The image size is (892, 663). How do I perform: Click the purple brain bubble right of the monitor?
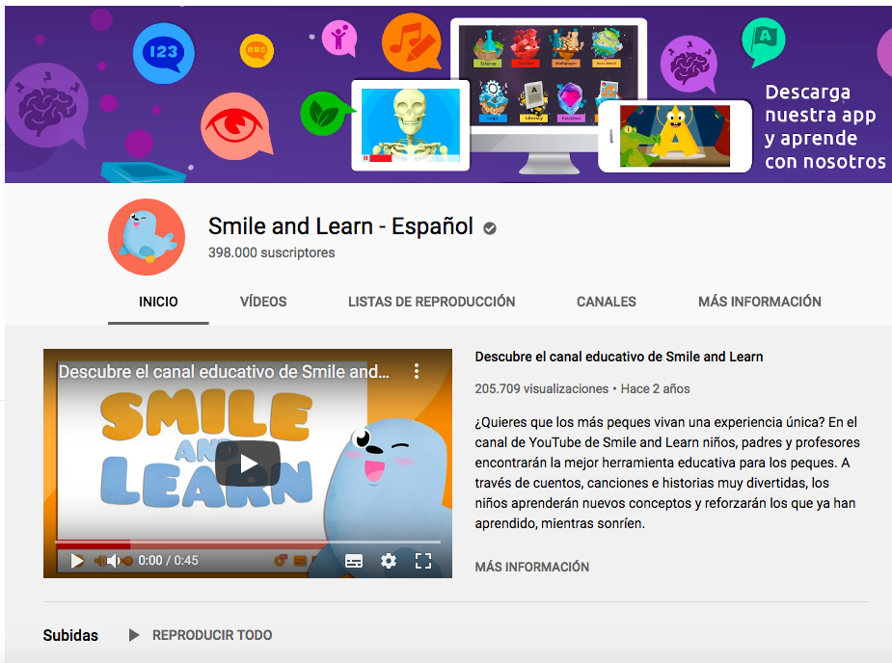coord(689,64)
